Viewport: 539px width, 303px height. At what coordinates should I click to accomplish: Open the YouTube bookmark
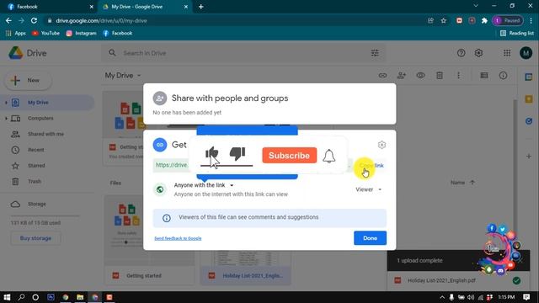(45, 33)
